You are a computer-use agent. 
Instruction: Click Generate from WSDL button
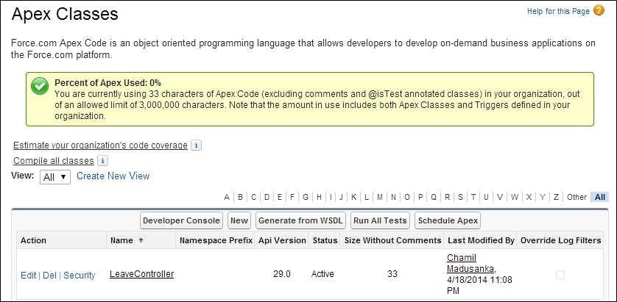coord(300,220)
